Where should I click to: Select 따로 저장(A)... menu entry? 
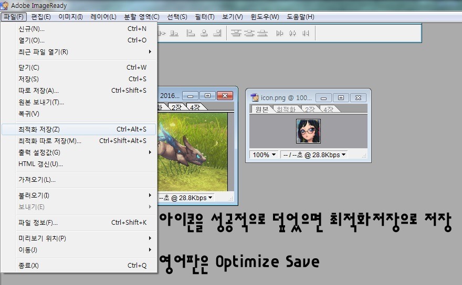[x=79, y=91]
